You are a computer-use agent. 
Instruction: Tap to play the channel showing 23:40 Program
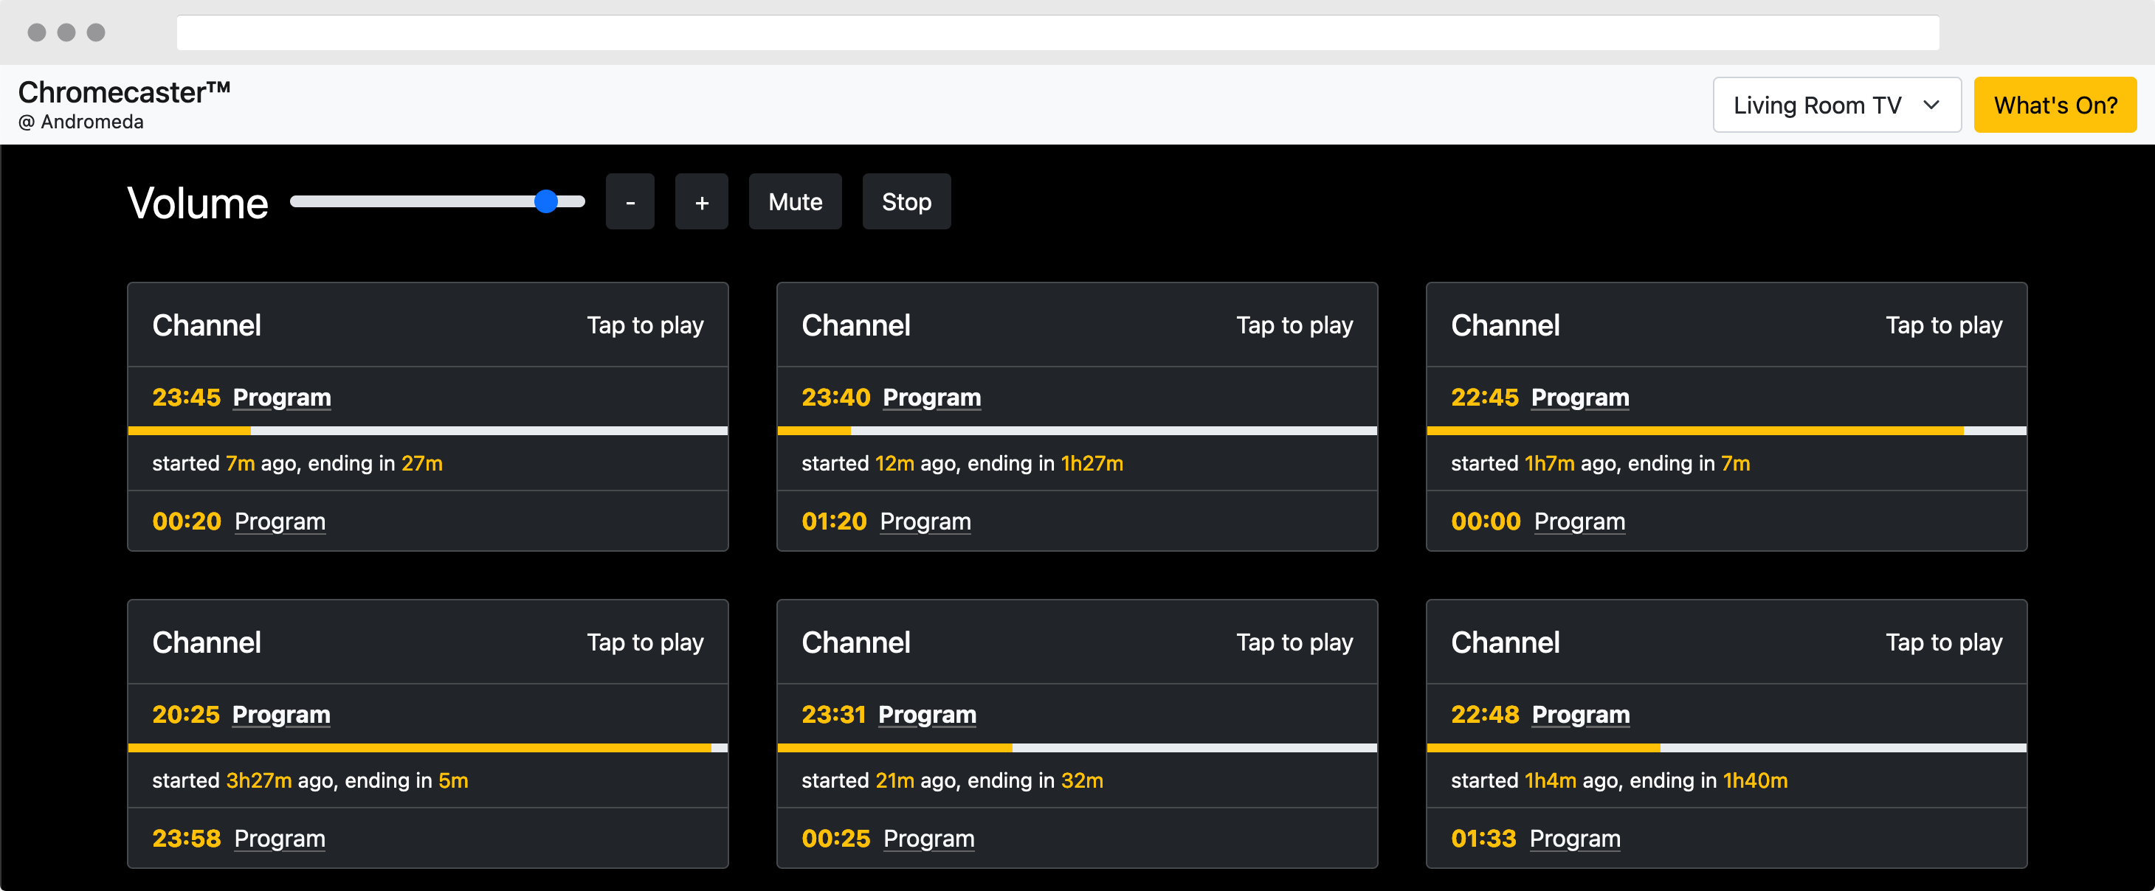coord(1294,325)
